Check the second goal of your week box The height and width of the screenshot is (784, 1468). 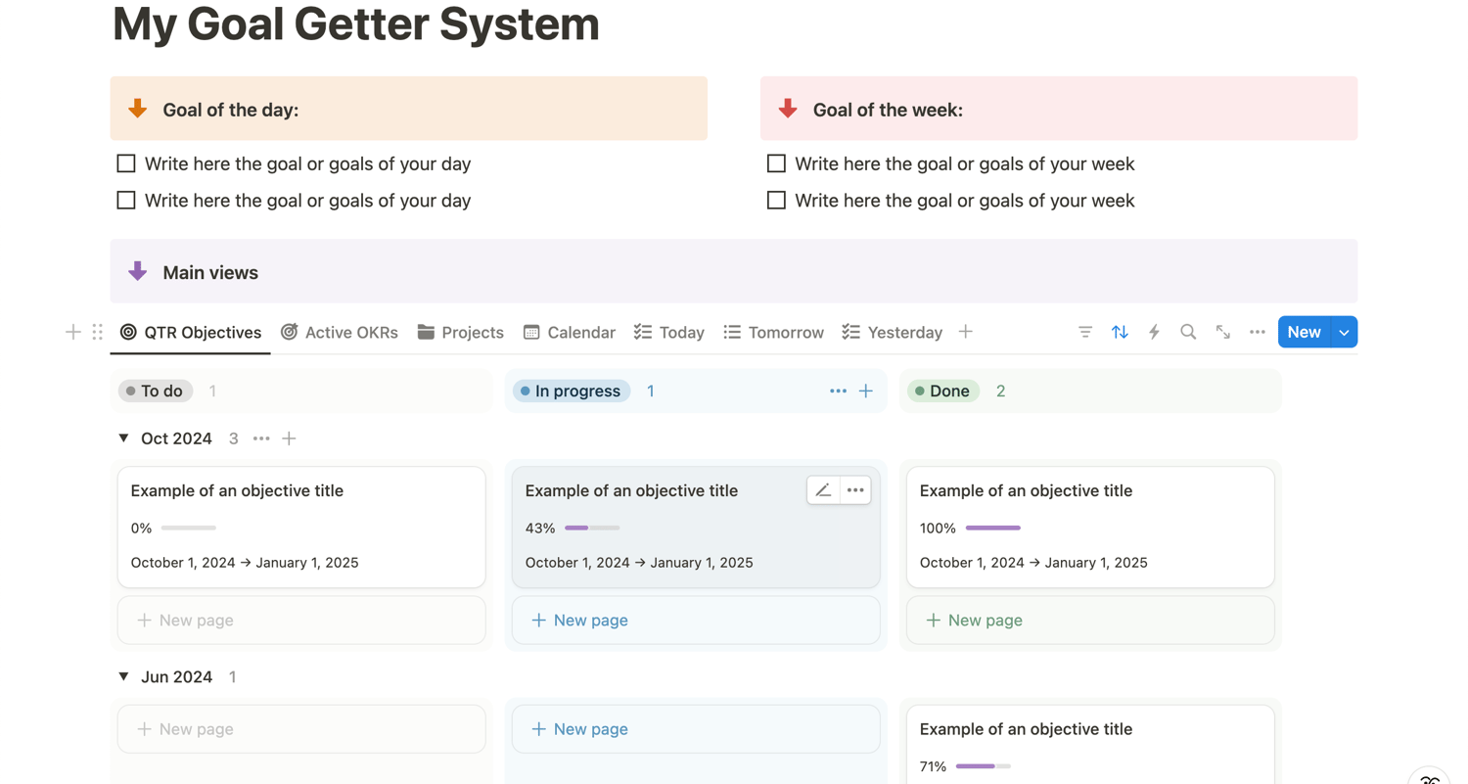pyautogui.click(x=776, y=200)
